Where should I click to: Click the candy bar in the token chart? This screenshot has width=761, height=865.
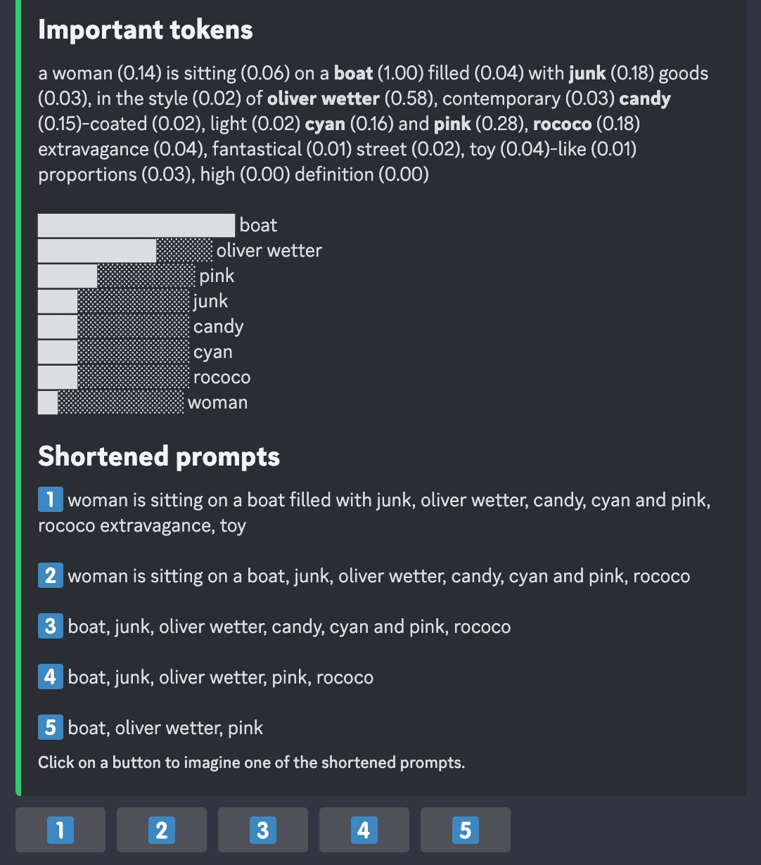113,327
